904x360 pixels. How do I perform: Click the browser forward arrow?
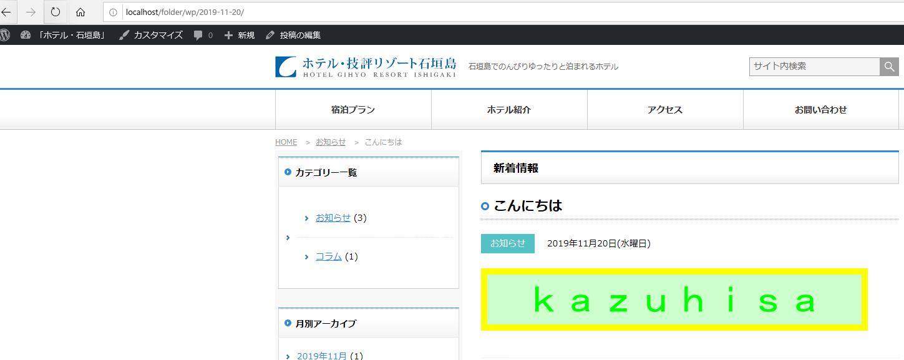[31, 12]
